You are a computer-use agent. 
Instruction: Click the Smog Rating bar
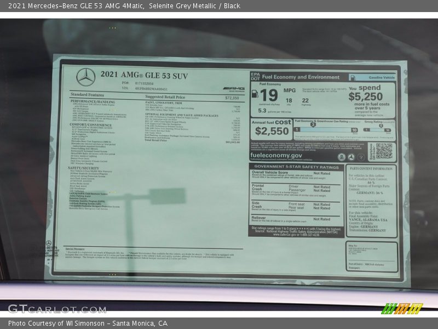click(x=377, y=130)
